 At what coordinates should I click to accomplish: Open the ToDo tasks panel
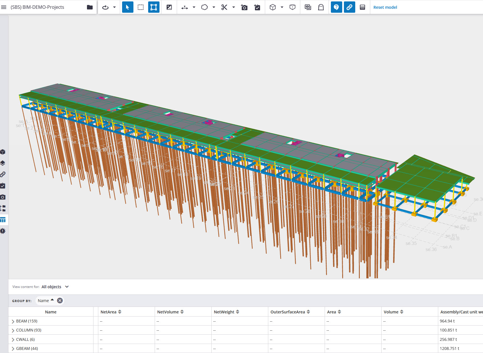click(3, 186)
